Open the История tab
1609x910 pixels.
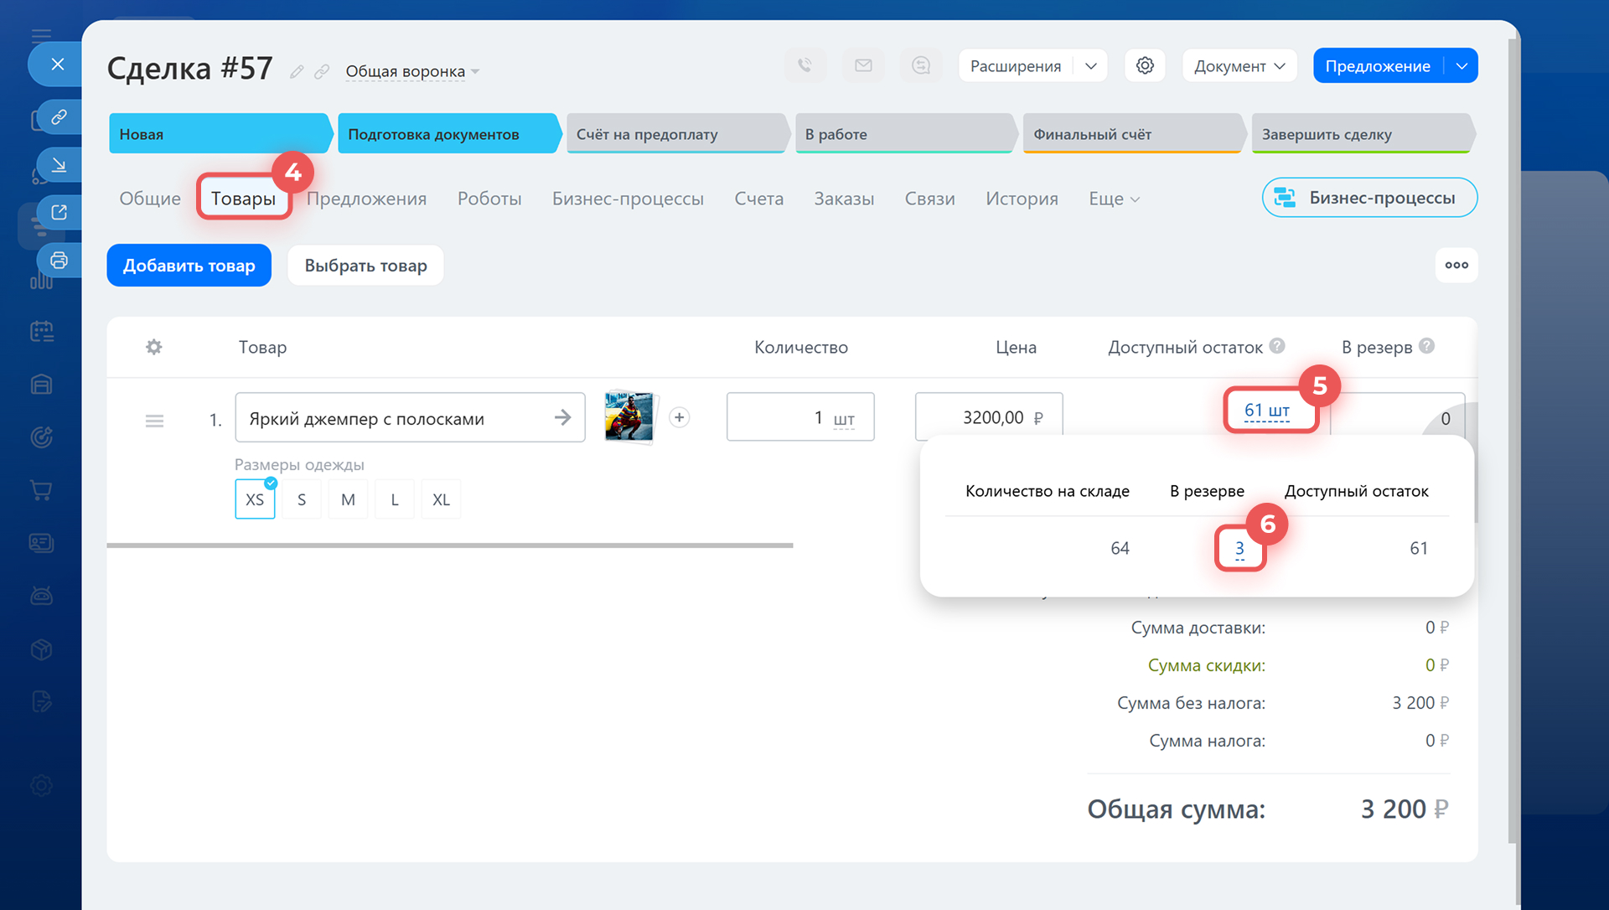click(x=1022, y=199)
